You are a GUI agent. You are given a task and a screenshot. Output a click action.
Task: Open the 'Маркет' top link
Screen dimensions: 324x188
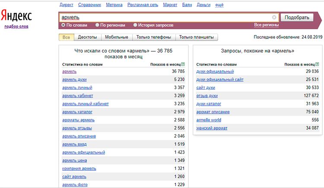pyautogui.click(x=170, y=5)
